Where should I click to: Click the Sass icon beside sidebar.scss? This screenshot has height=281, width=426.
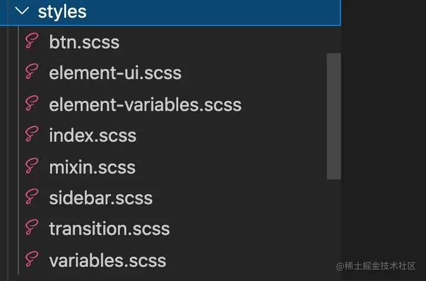point(31,198)
